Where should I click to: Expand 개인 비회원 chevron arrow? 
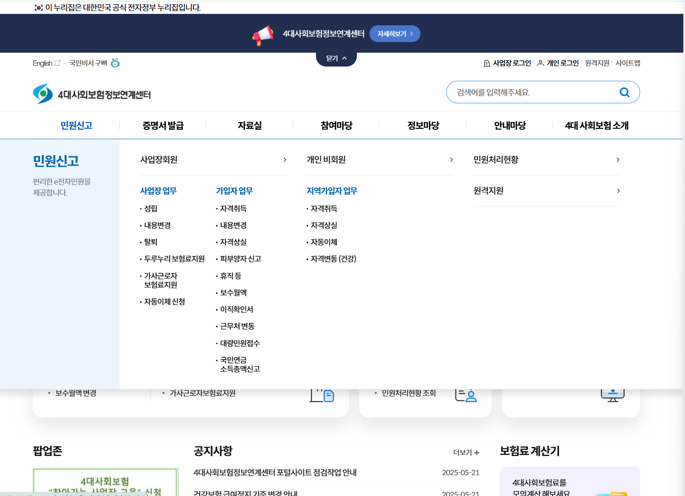[451, 160]
